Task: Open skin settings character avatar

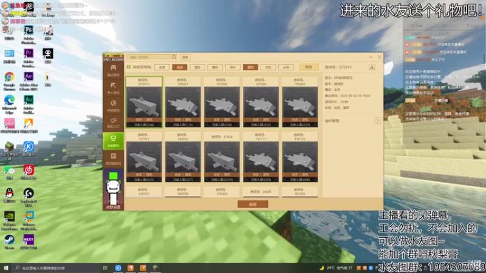Action: tap(113, 189)
